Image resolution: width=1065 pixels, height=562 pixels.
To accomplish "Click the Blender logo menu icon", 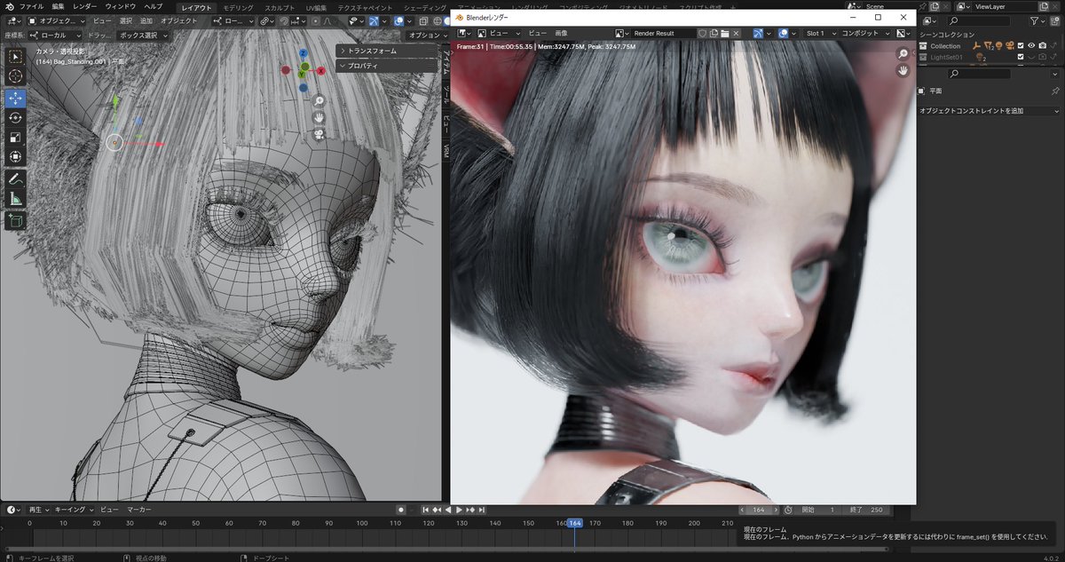I will pyautogui.click(x=8, y=6).
